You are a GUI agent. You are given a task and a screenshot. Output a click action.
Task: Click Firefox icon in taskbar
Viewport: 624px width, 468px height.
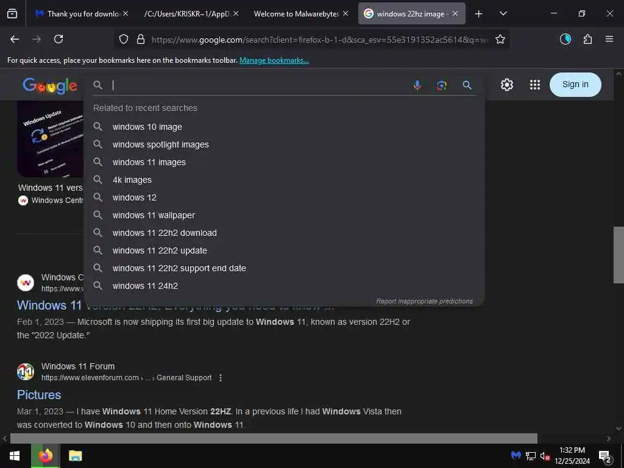tap(45, 456)
